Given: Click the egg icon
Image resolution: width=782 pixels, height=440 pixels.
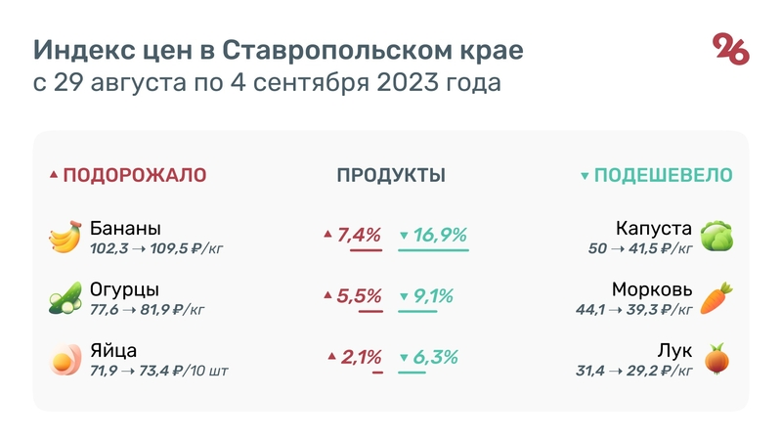Looking at the screenshot, I should pyautogui.click(x=65, y=360).
